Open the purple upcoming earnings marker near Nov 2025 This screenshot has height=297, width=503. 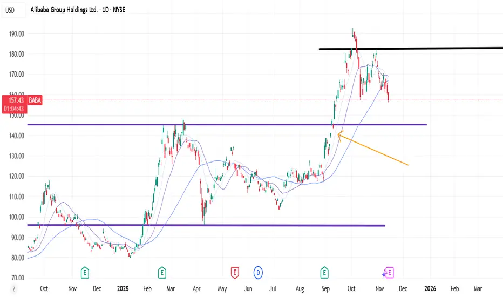pyautogui.click(x=389, y=273)
